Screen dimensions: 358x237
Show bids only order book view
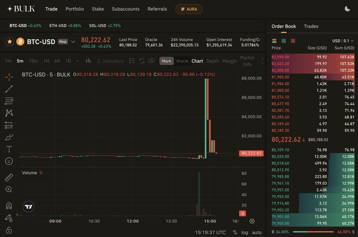[x=284, y=41]
